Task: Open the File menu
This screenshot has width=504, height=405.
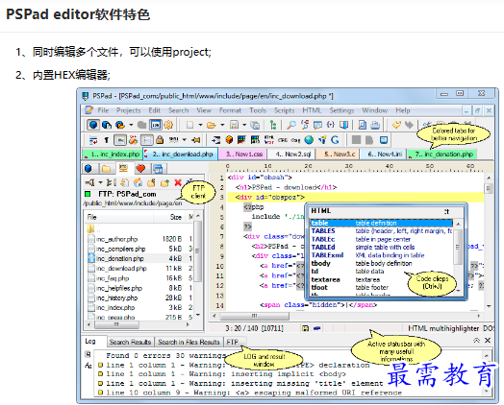Action: pyautogui.click(x=103, y=110)
